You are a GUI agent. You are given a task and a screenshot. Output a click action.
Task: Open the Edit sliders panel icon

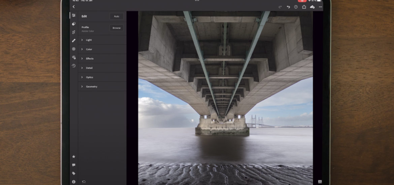click(x=74, y=15)
